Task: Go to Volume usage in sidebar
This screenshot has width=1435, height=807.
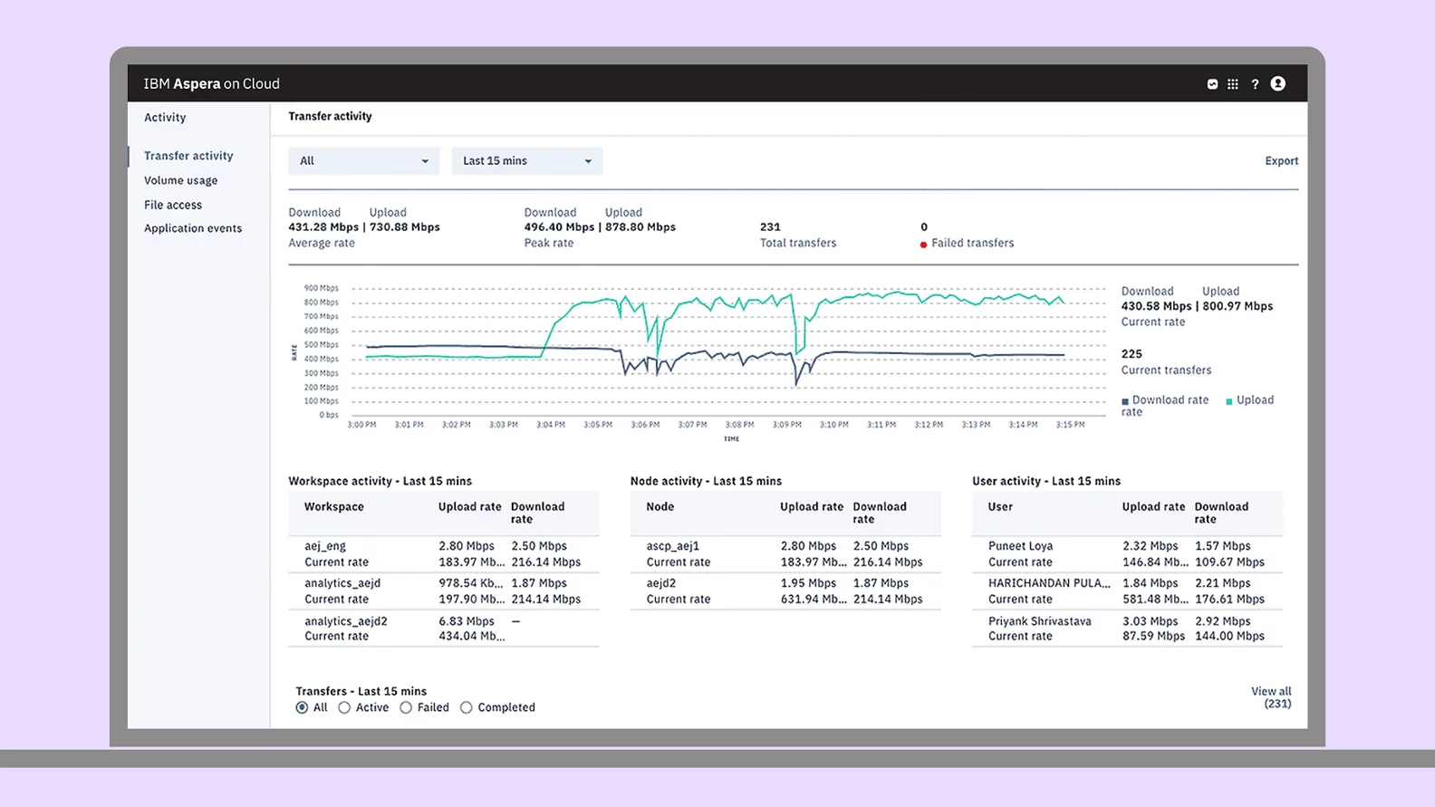Action: 180,180
